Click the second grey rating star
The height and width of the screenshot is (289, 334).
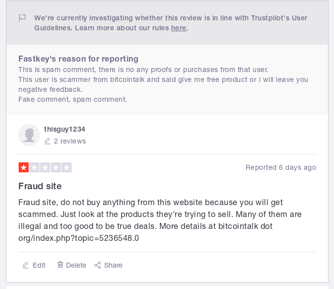pyautogui.click(x=34, y=167)
